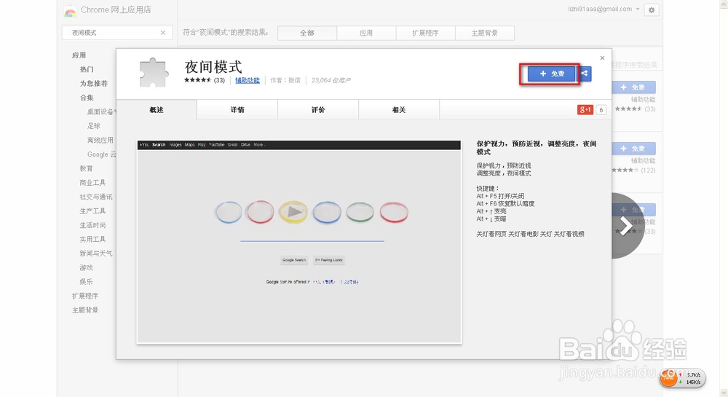Screen dimensions: 728x397
Task: Clear the search box with the X
Action: 163,33
